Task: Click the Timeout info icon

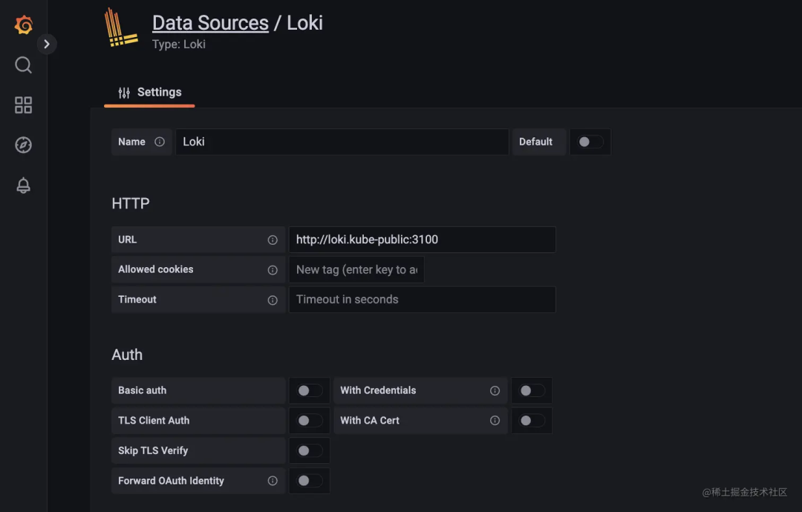Action: pos(273,300)
